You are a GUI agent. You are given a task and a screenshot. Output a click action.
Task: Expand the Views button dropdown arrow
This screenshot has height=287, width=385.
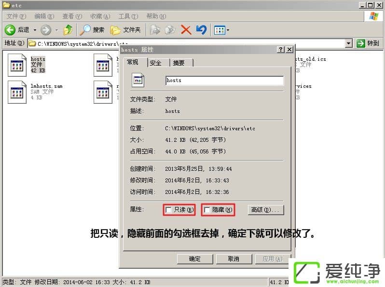click(228, 30)
